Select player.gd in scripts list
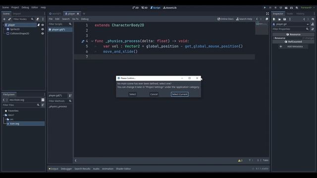This screenshot has width=317, height=178. tap(60, 30)
